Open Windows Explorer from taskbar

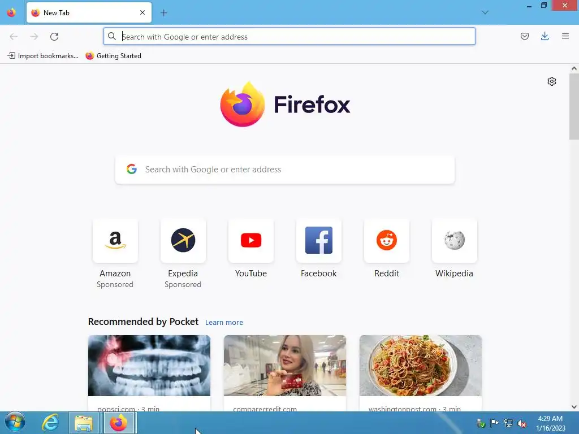84,423
